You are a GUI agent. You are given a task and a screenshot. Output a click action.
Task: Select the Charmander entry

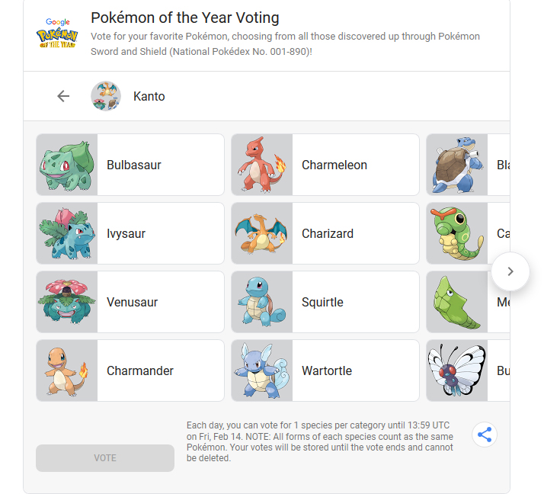[x=130, y=370]
